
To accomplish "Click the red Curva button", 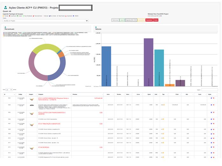I will coord(156,20).
